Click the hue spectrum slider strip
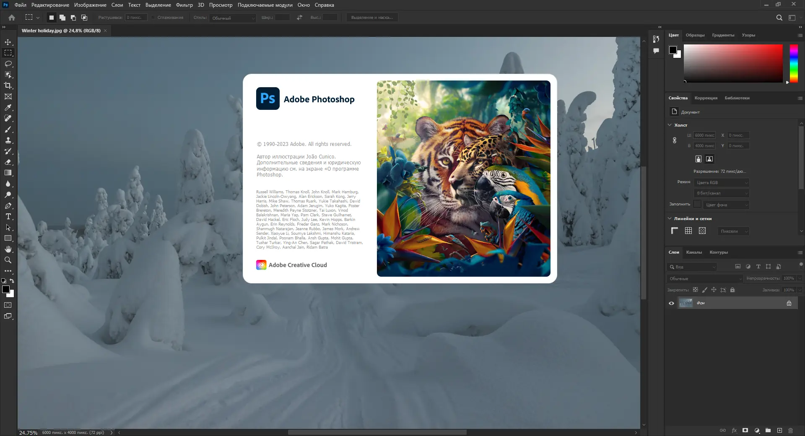The image size is (805, 436). 794,63
